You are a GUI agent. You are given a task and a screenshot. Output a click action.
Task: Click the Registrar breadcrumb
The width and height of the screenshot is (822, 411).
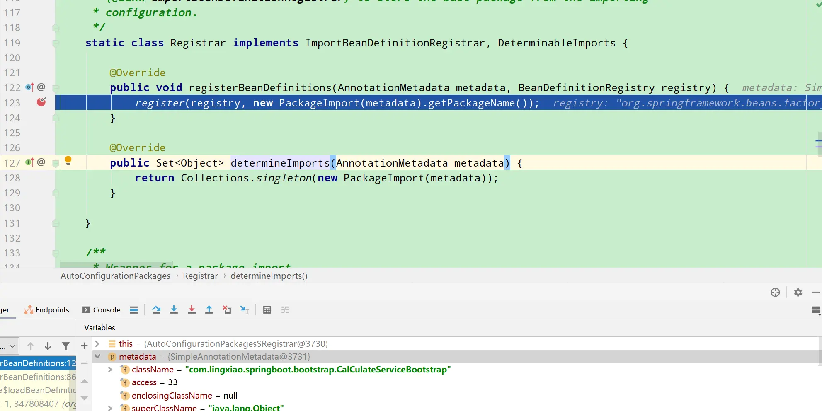click(200, 276)
